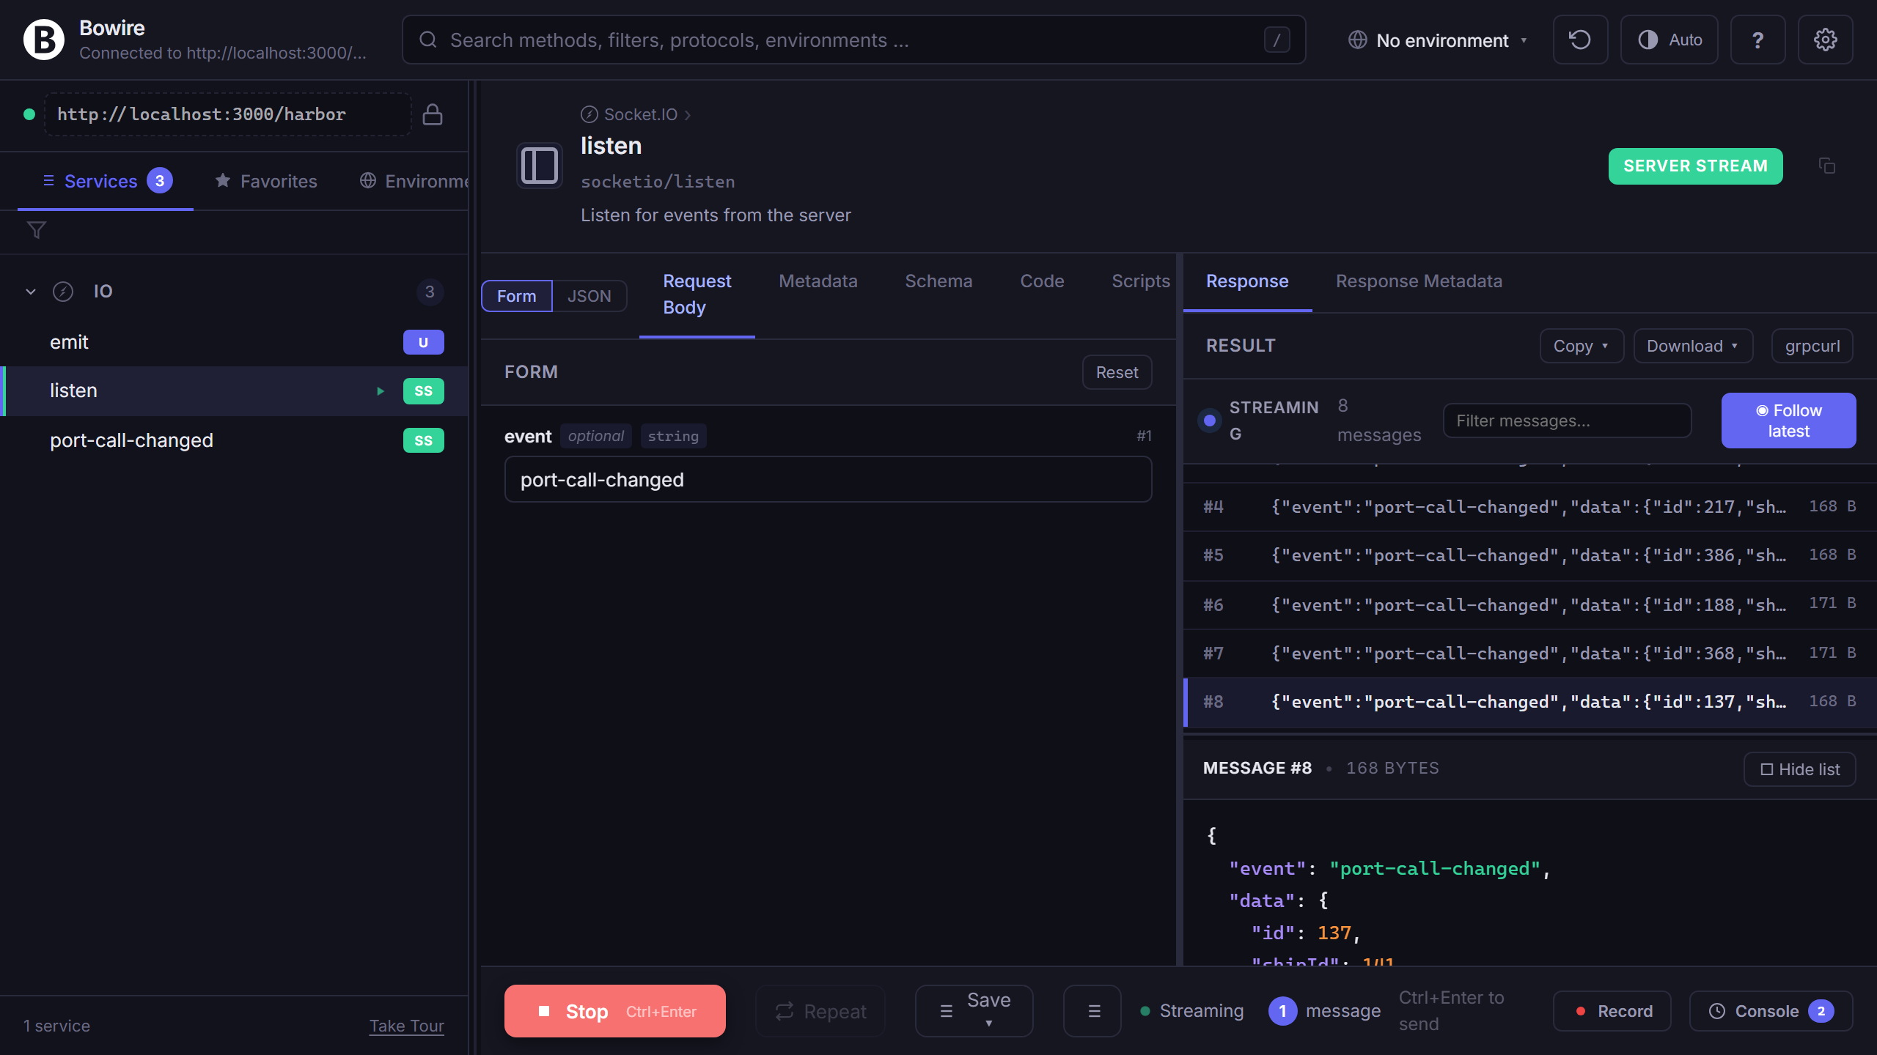This screenshot has height=1055, width=1877.
Task: Toggle Follow latest messages
Action: point(1788,421)
